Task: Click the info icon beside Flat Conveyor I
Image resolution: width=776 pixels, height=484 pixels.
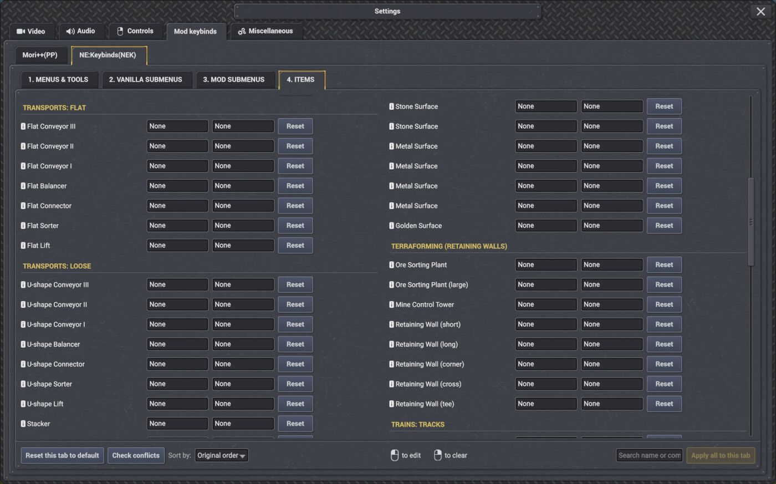Action: [23, 166]
